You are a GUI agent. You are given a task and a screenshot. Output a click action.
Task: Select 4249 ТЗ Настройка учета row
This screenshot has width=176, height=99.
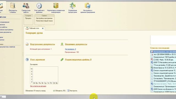[x=163, y=62]
